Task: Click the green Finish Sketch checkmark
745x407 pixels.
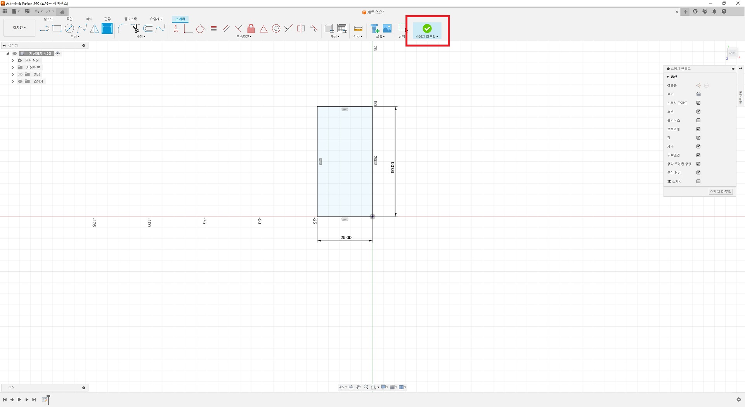Action: pyautogui.click(x=427, y=28)
